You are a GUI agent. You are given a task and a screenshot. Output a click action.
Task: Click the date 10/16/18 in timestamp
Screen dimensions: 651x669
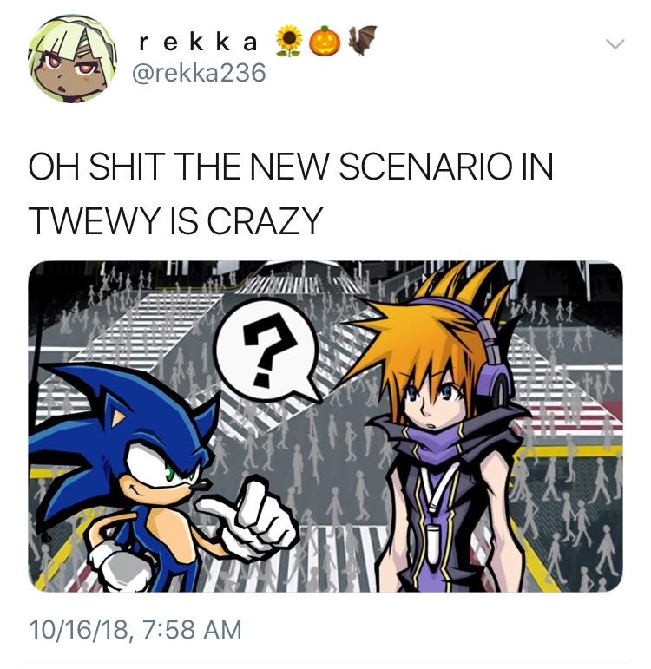79,630
